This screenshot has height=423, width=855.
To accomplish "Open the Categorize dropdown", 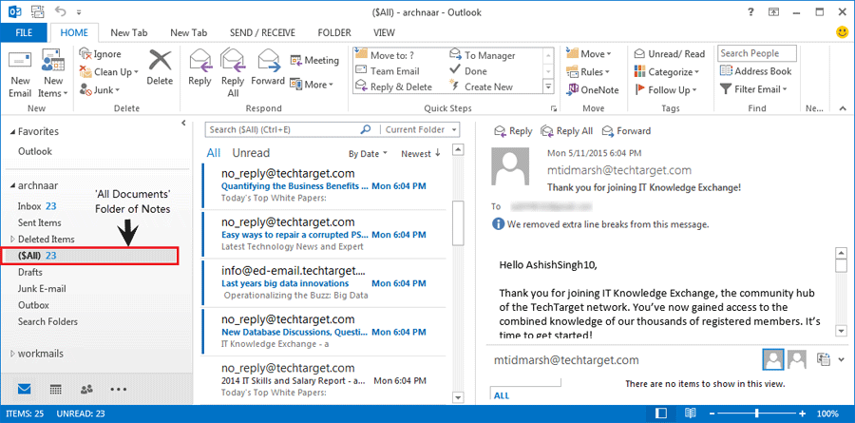I will tap(667, 72).
